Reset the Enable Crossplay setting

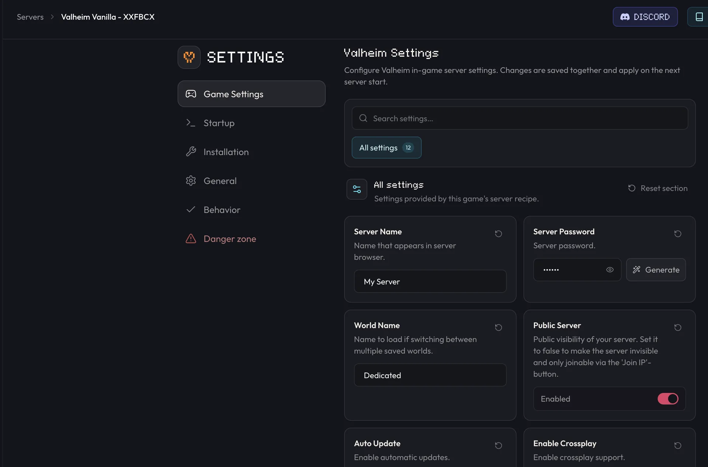pyautogui.click(x=677, y=445)
